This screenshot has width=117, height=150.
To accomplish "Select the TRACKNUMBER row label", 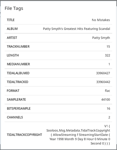I will tap(18, 46).
